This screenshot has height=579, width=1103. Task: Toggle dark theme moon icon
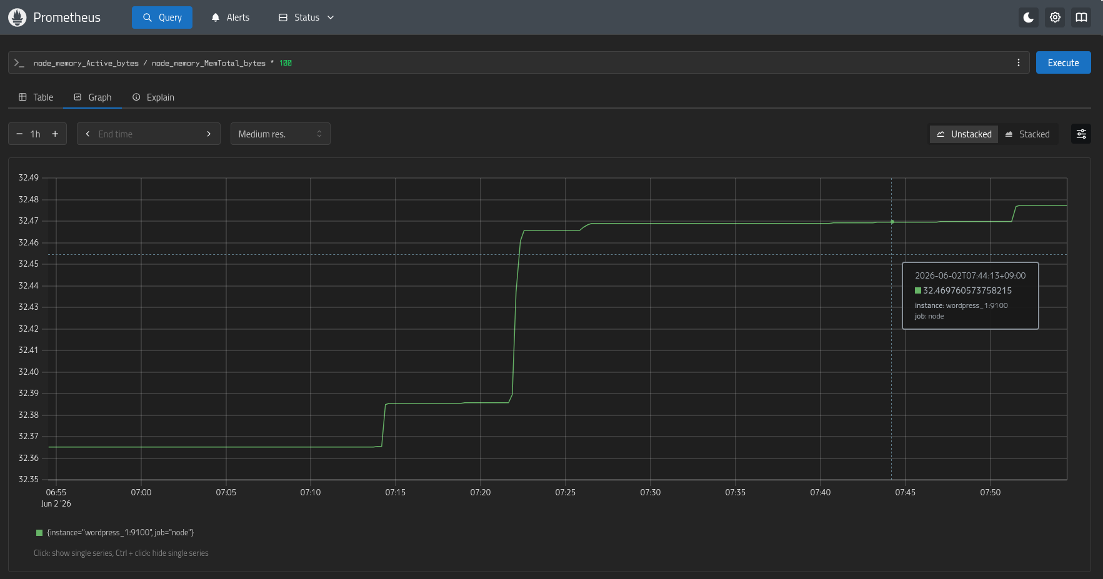(1029, 17)
